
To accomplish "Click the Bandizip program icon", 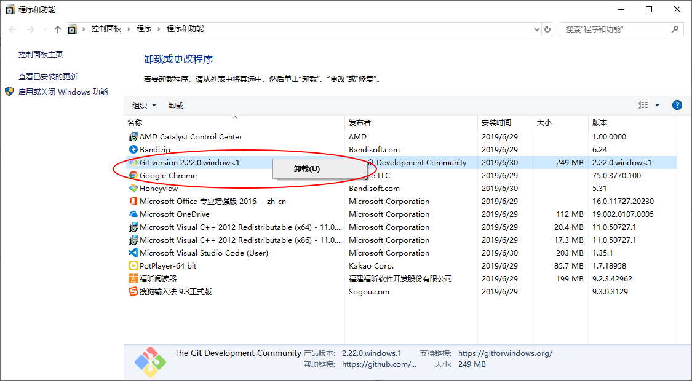I will coord(133,149).
